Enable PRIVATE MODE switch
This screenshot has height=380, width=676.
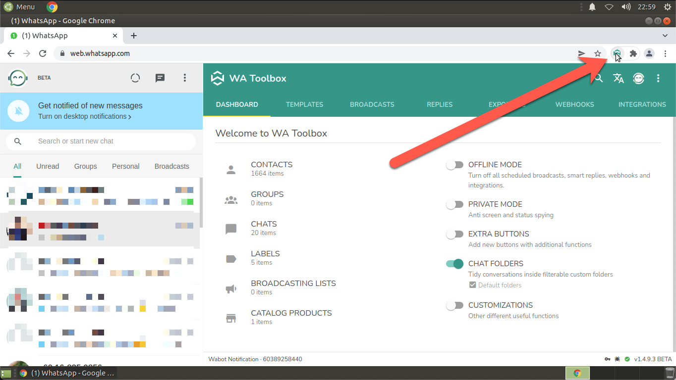coord(454,204)
